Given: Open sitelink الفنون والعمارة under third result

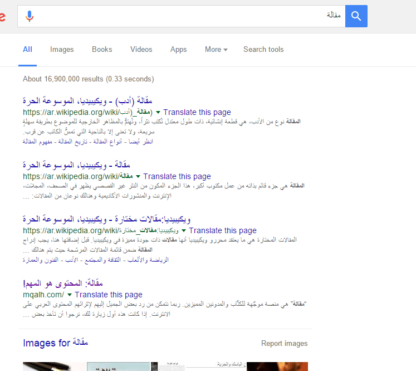Looking at the screenshot, I should click(x=41, y=260).
